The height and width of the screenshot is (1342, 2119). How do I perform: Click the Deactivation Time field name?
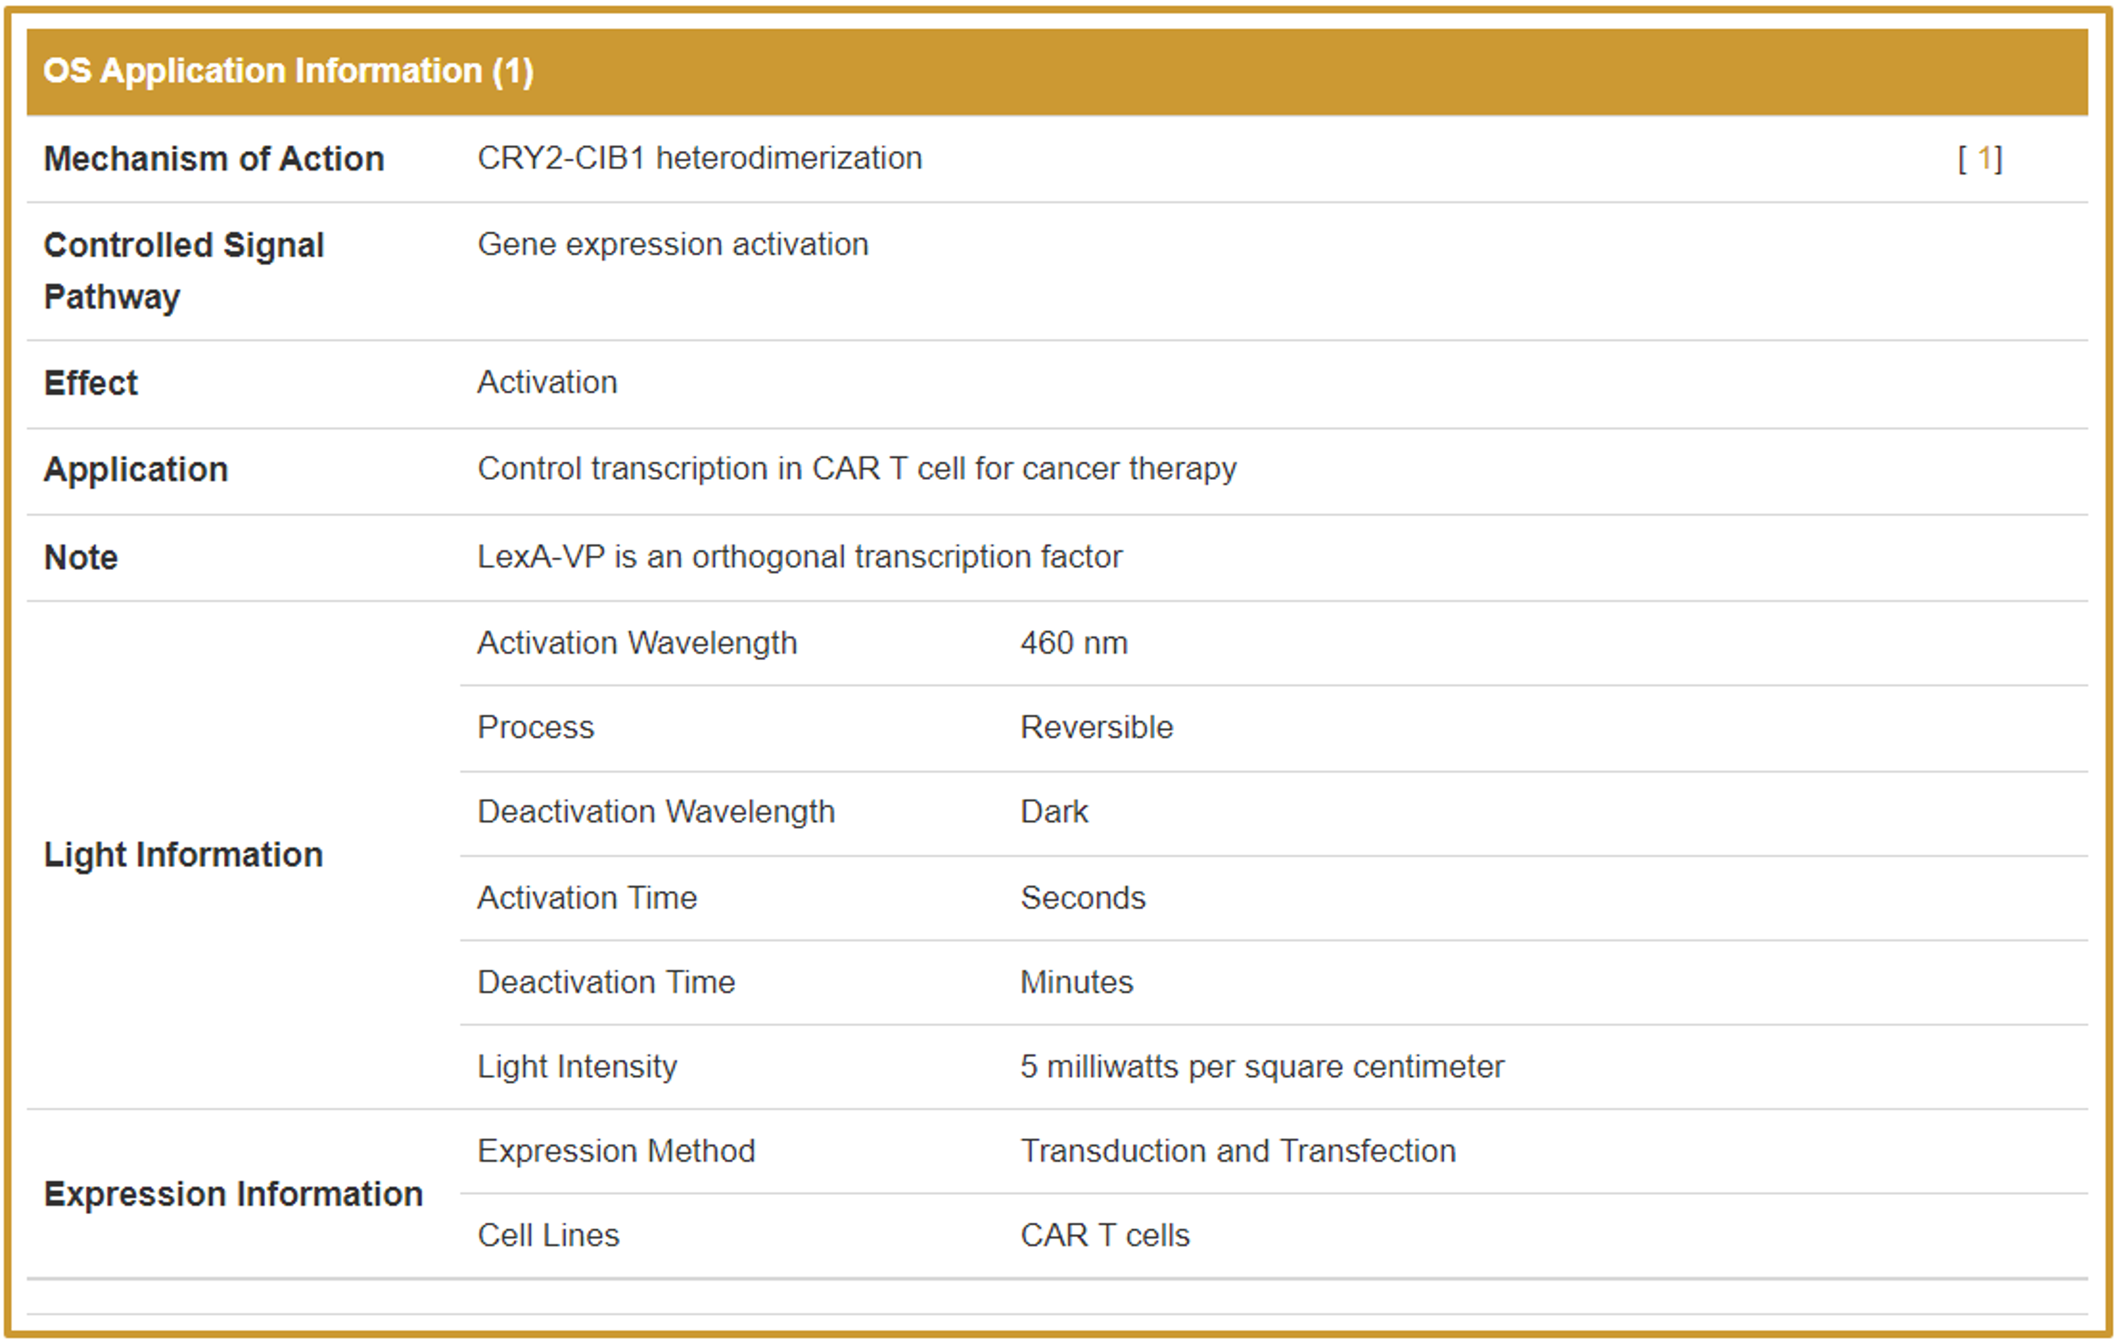tap(606, 982)
